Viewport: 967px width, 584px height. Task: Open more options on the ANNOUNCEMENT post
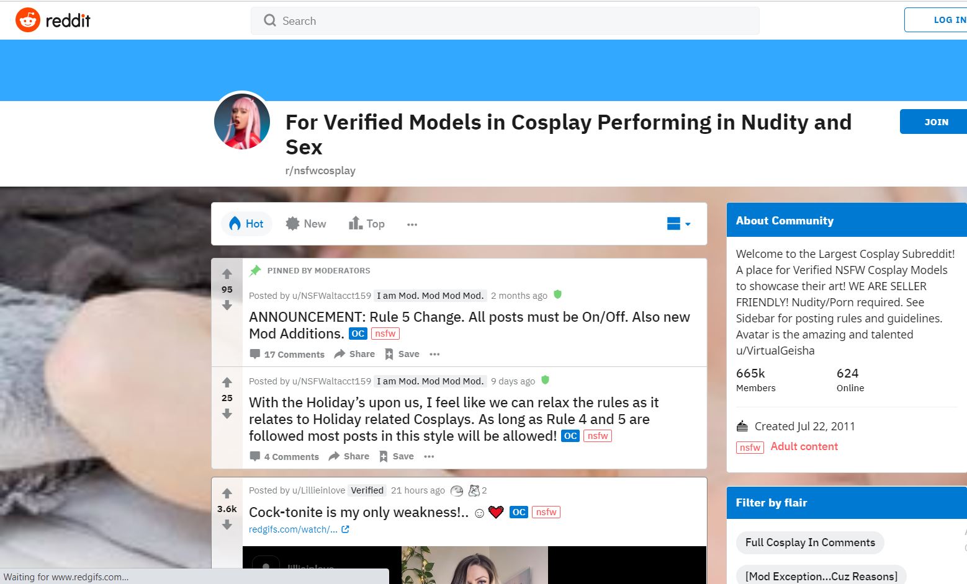(434, 355)
